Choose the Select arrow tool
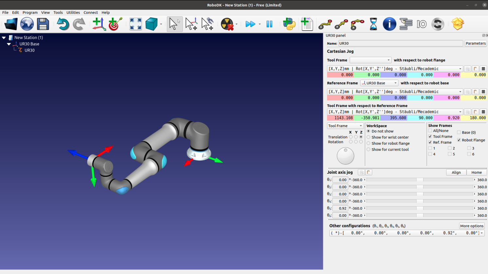 point(174,24)
